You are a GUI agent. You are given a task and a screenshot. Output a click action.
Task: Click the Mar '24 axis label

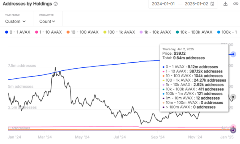coord(45,137)
